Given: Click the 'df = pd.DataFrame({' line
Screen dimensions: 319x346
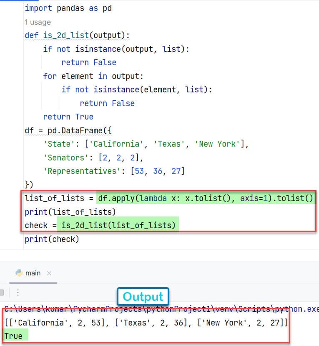Looking at the screenshot, I should tap(68, 130).
